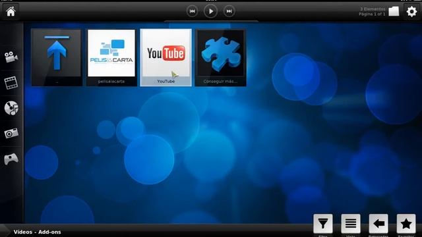Open the pelisalacarta add-on
This screenshot has width=422, height=237.
pos(111,57)
